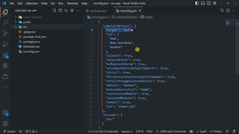Click Ln 3, Col 20 cursor position
The image size is (239, 134).
(103, 131)
